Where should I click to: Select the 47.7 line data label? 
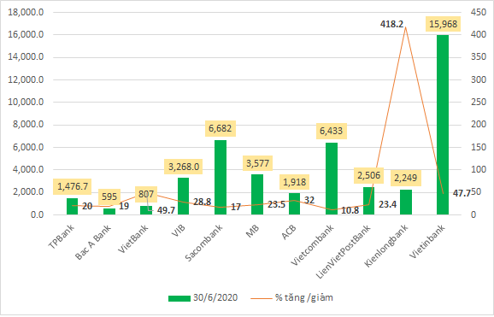[461, 193]
